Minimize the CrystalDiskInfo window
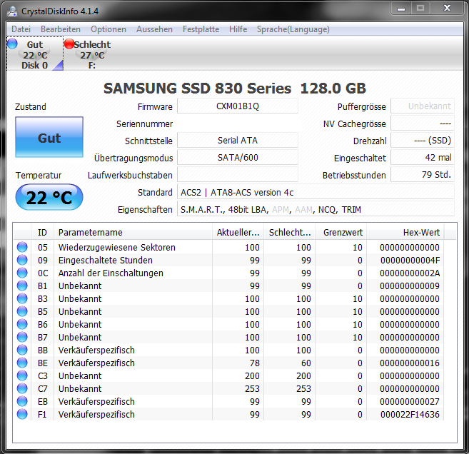 400,9
